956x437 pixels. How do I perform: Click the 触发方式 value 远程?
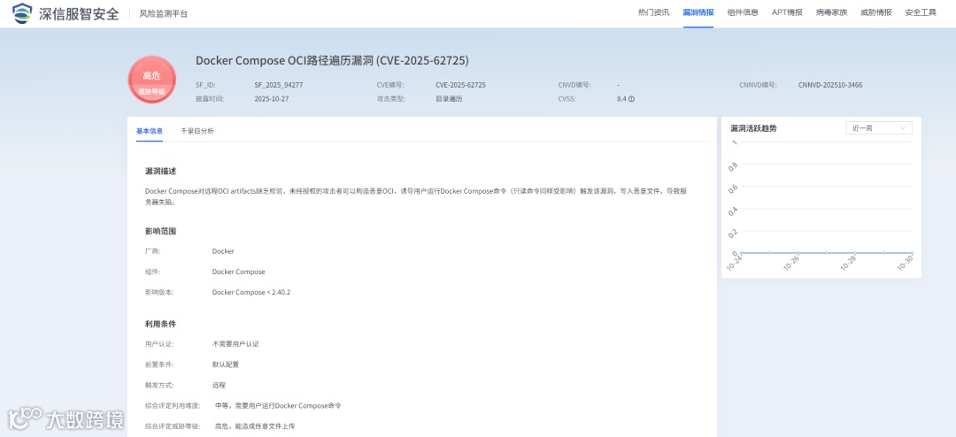pos(219,385)
